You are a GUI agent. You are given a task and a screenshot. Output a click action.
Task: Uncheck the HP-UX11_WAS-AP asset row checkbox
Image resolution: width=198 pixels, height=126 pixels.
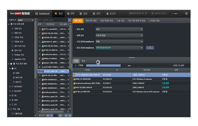click(x=39, y=71)
